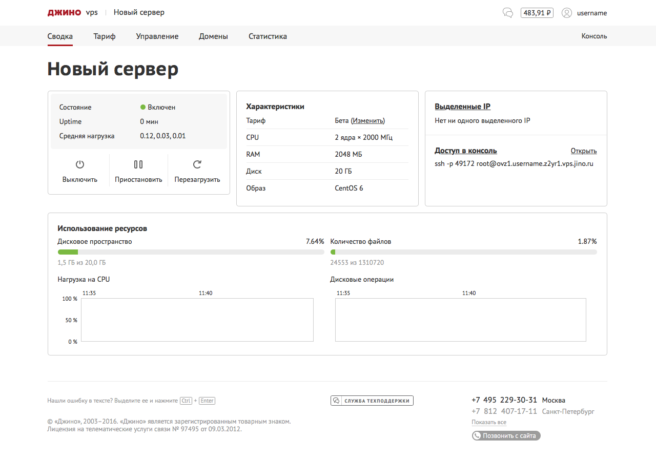
Task: Click the user avatar icon
Action: [x=566, y=13]
